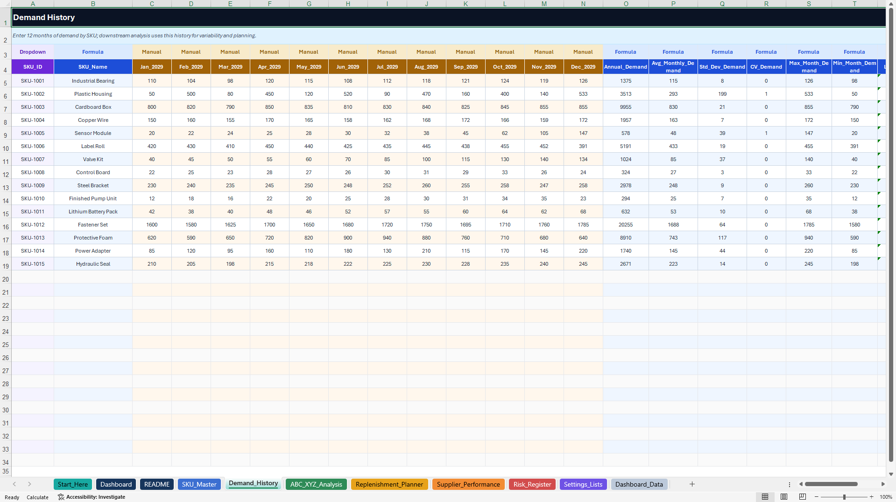Switch to ABC_XYZ_Analysis sheet
The width and height of the screenshot is (896, 502).
[x=316, y=484]
